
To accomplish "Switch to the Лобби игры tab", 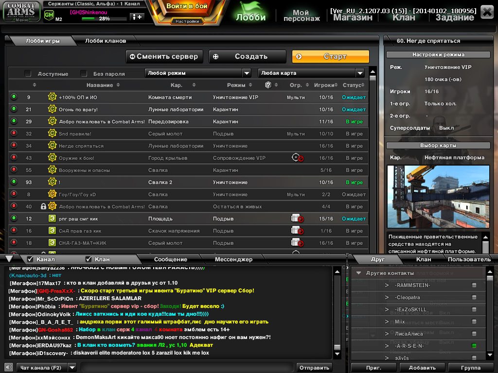I will pos(43,41).
